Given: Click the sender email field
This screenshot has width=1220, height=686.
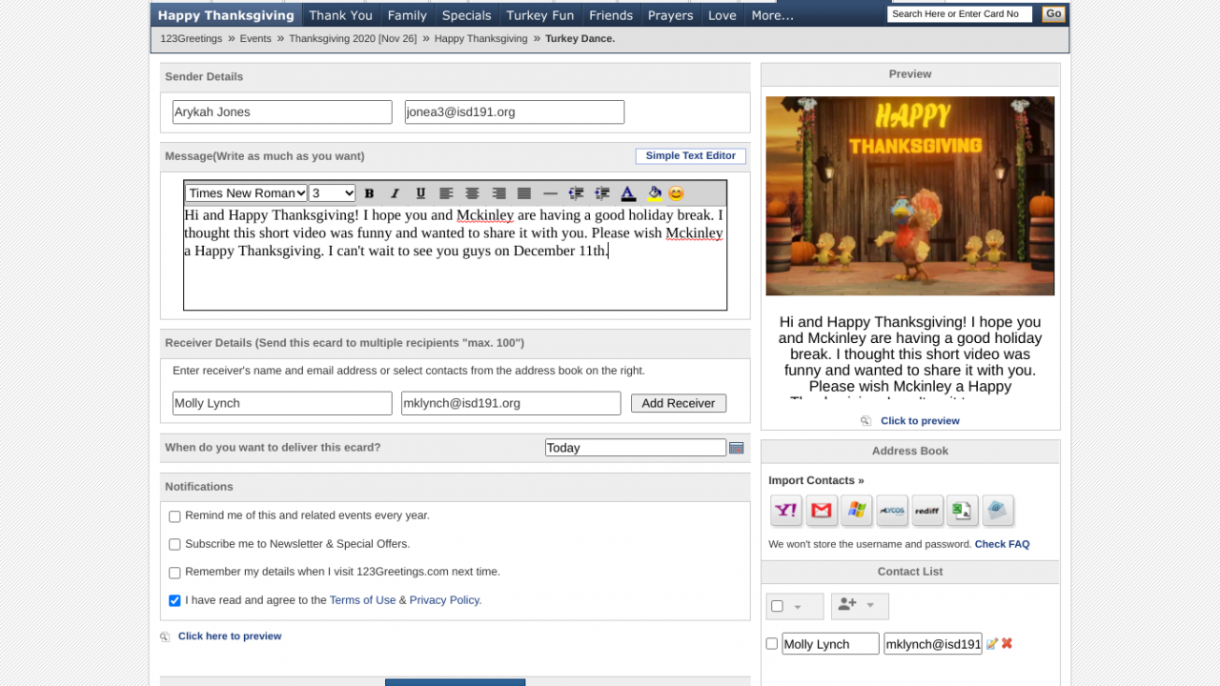Looking at the screenshot, I should click(x=515, y=112).
